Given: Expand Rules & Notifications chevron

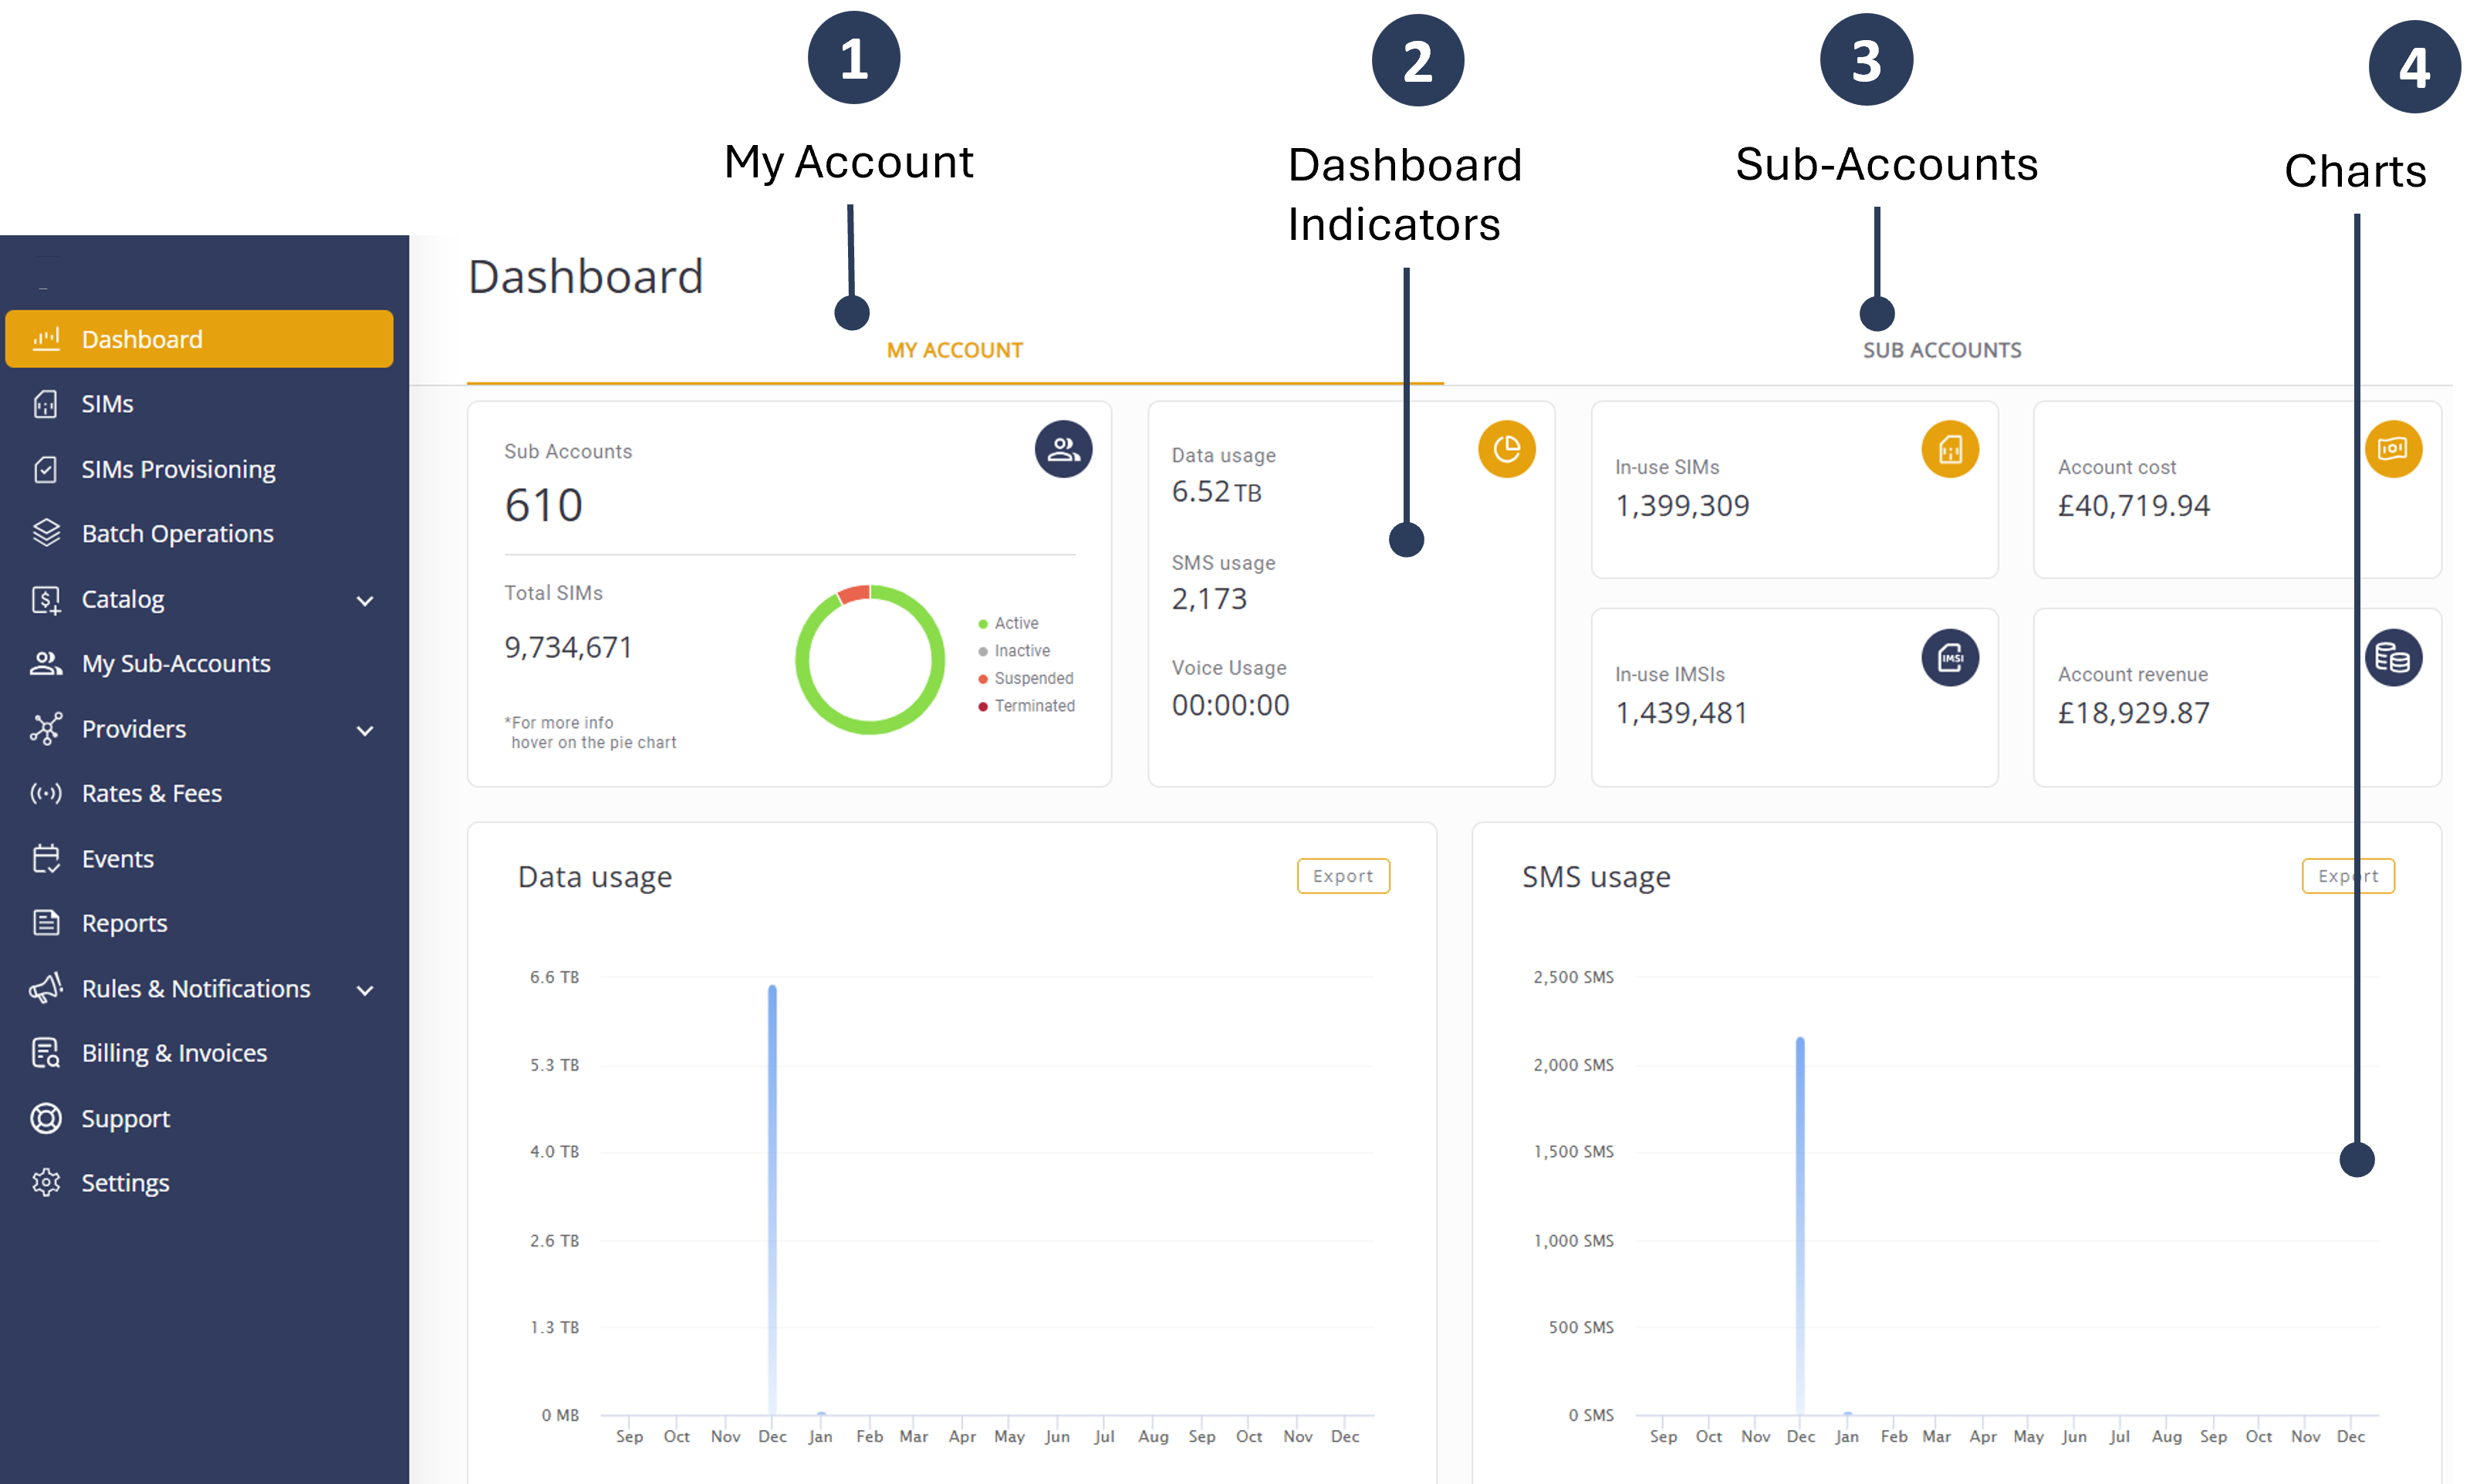Looking at the screenshot, I should (x=365, y=990).
